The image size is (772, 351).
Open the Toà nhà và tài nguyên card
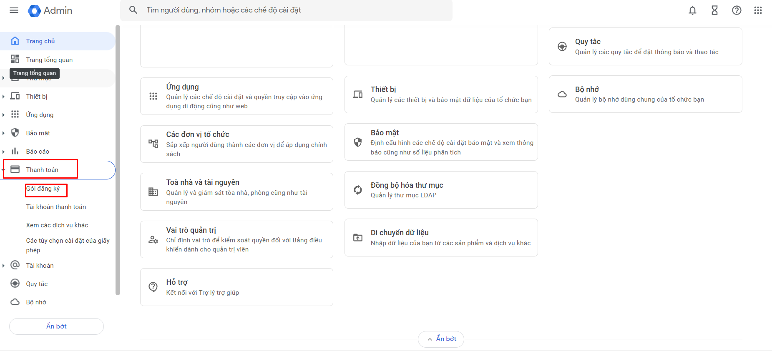[236, 192]
